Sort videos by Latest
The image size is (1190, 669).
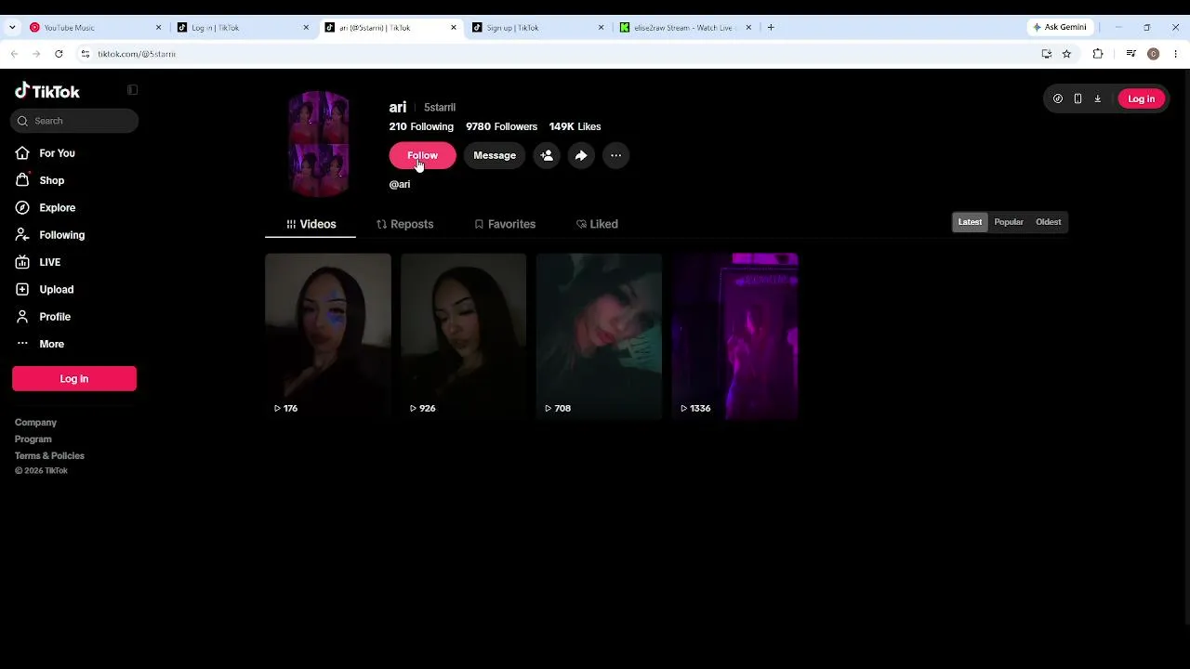tap(970, 222)
